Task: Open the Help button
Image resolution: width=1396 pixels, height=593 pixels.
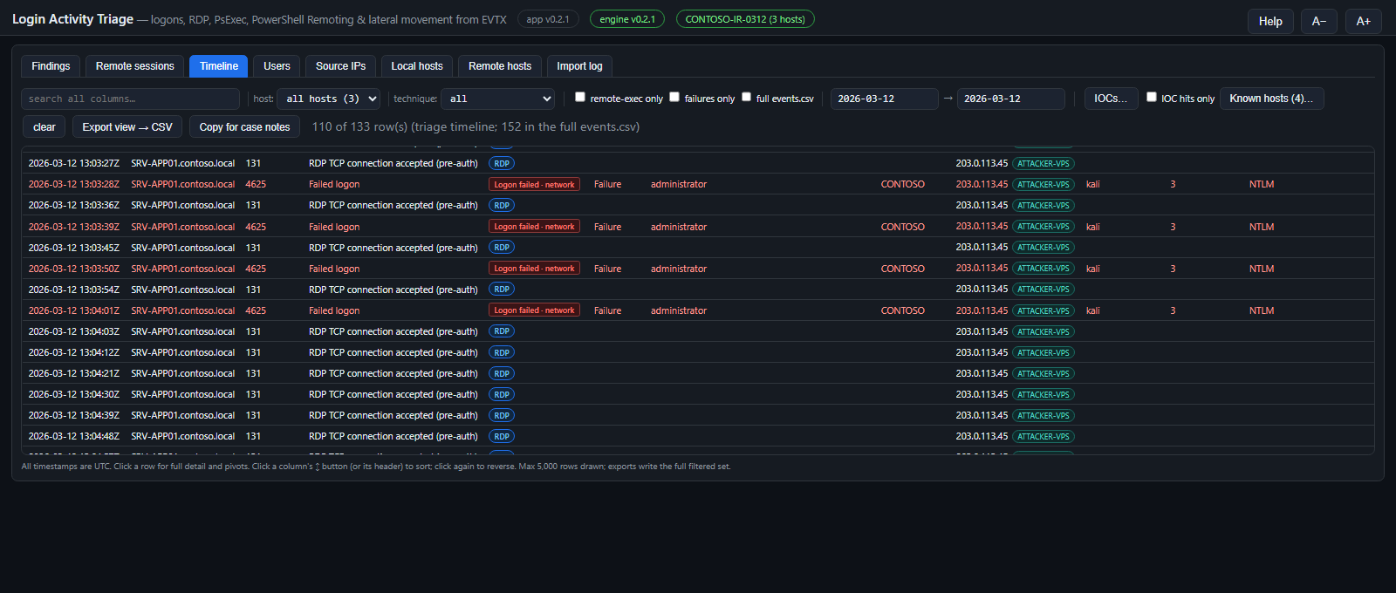Action: tap(1270, 22)
